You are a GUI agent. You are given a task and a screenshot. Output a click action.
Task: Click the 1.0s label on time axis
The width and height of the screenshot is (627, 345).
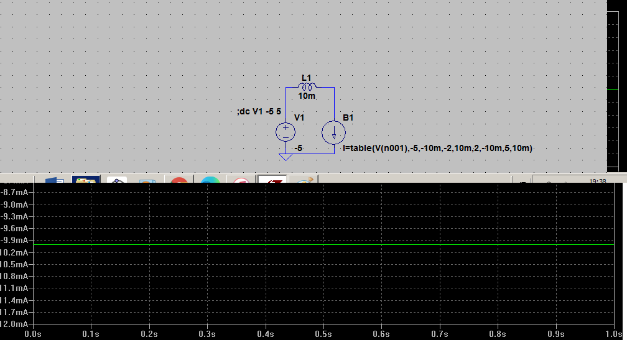(613, 334)
